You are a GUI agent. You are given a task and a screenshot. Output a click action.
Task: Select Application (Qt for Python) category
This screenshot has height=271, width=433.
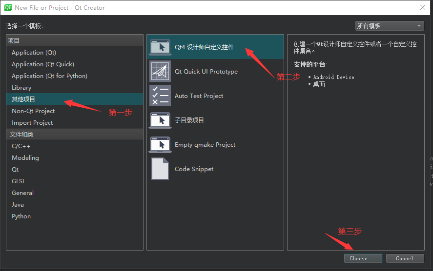(75, 76)
